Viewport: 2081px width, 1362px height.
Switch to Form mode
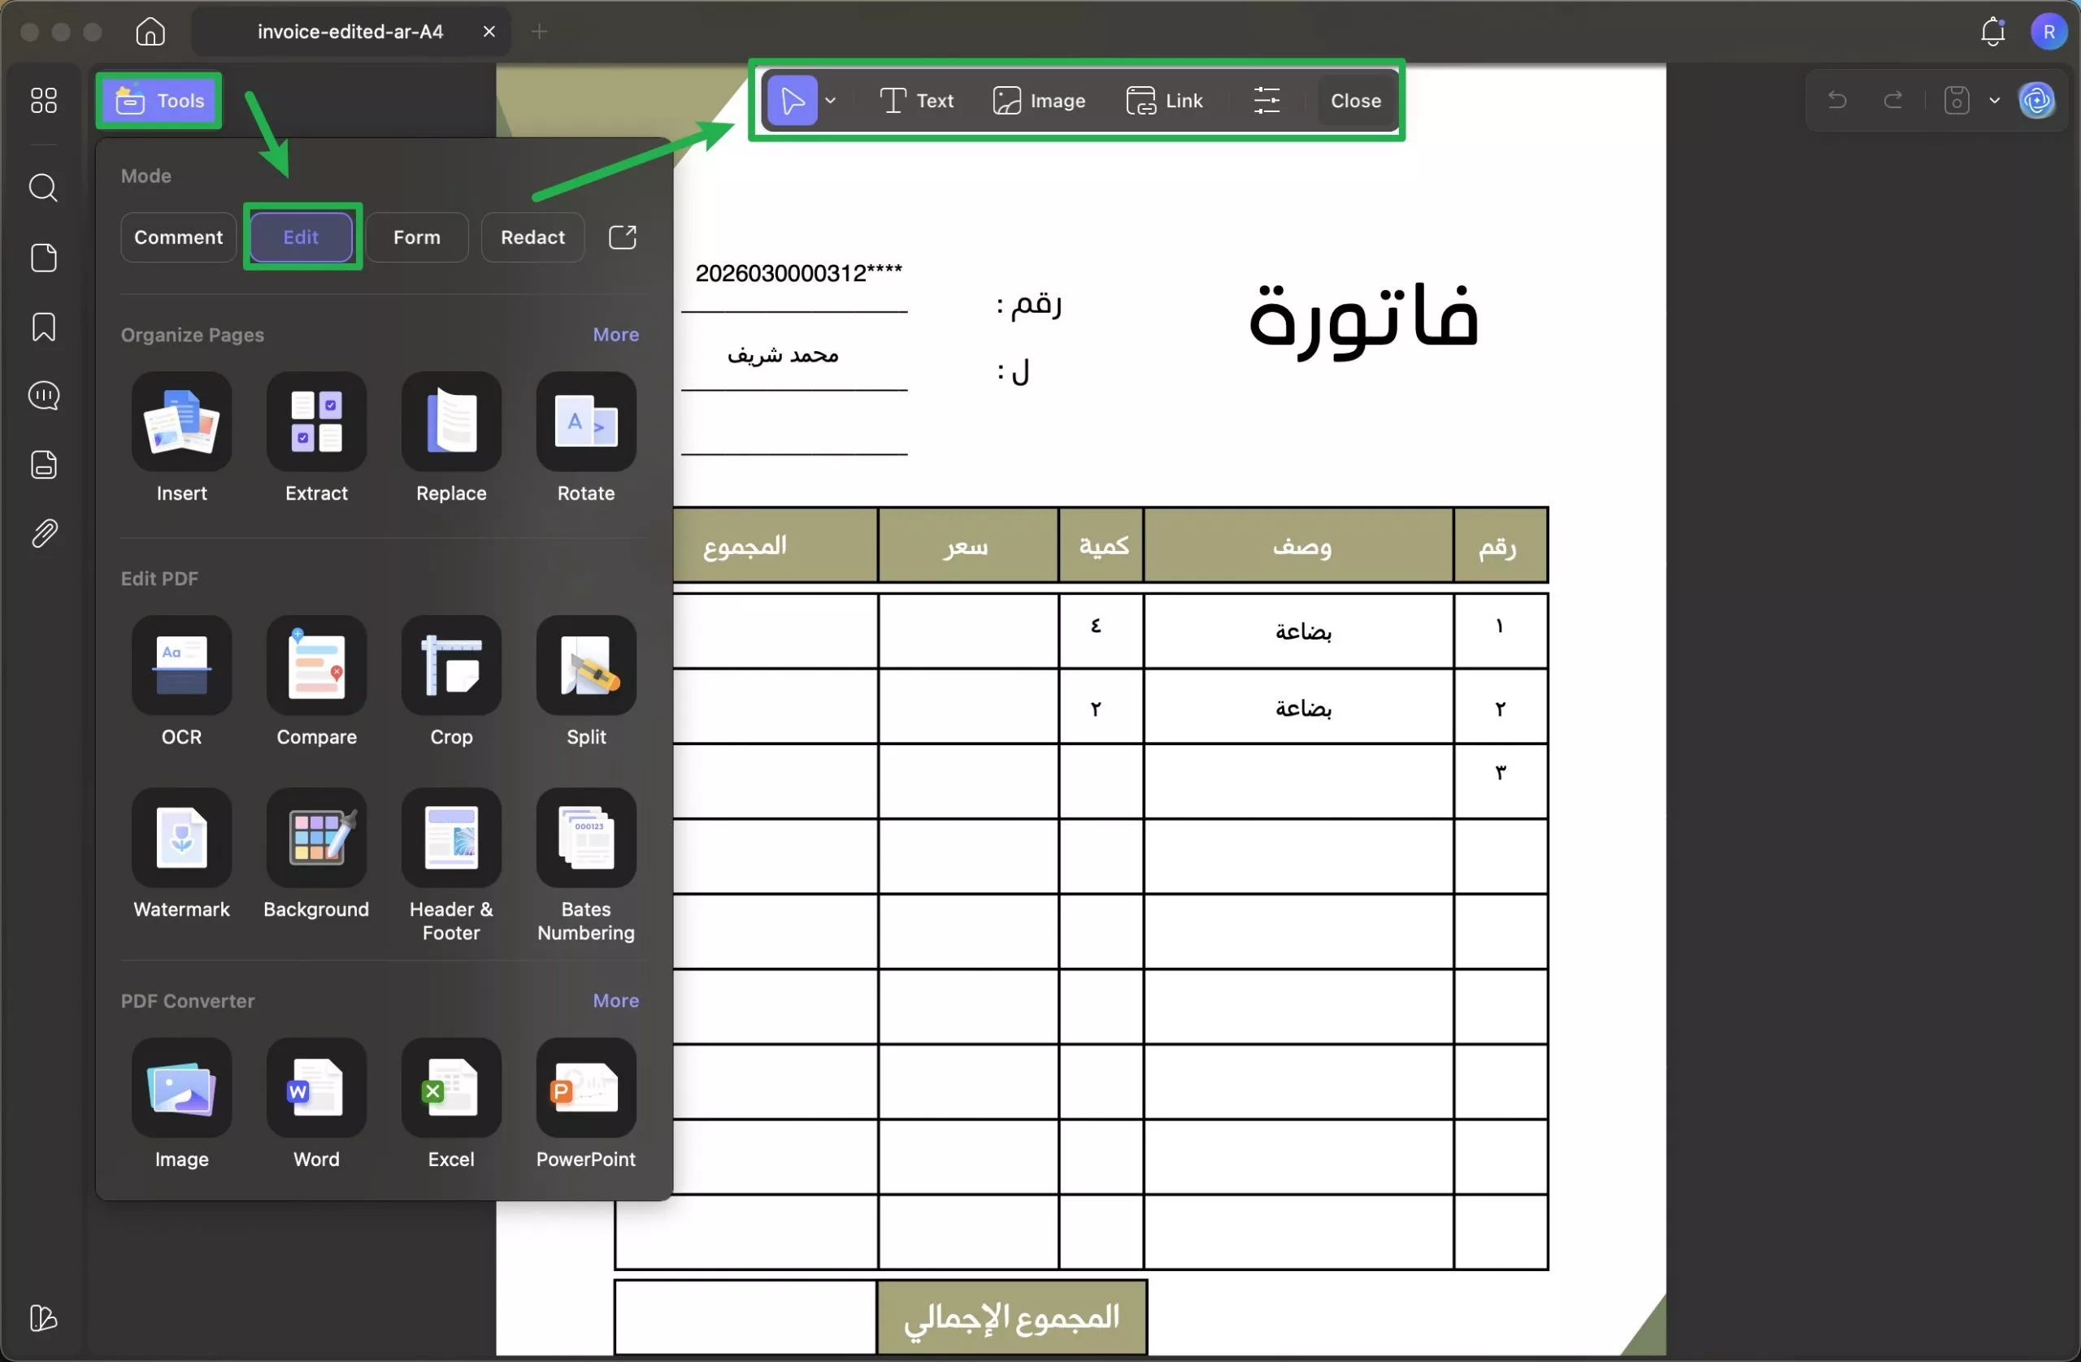click(417, 237)
